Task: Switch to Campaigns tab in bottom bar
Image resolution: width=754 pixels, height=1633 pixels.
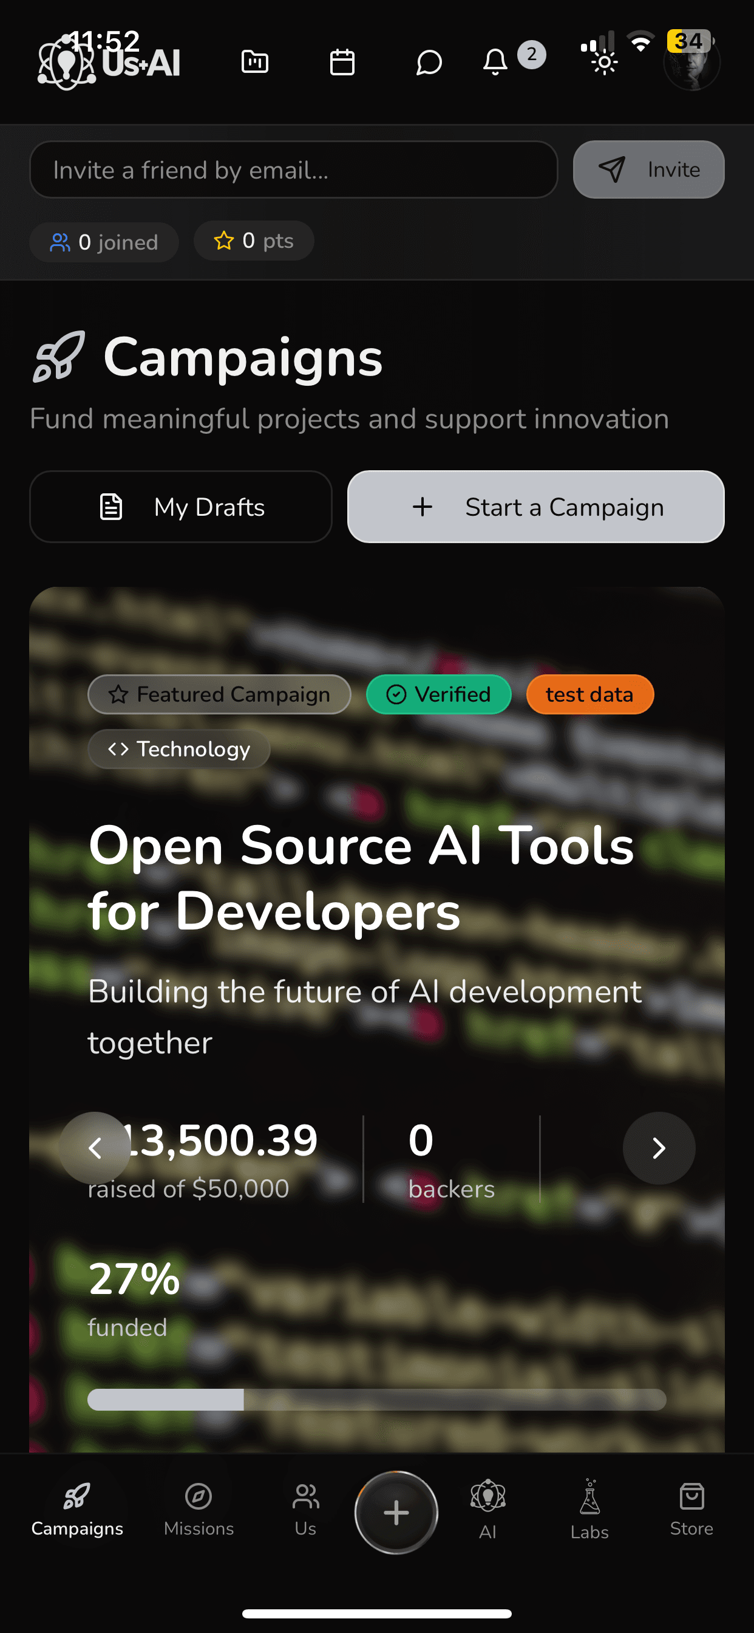Action: pos(77,1510)
